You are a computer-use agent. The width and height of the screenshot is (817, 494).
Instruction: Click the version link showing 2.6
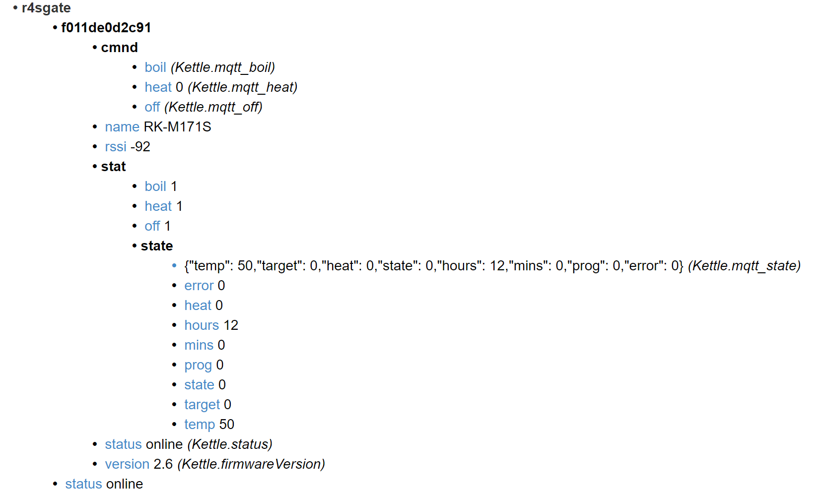pyautogui.click(x=127, y=464)
